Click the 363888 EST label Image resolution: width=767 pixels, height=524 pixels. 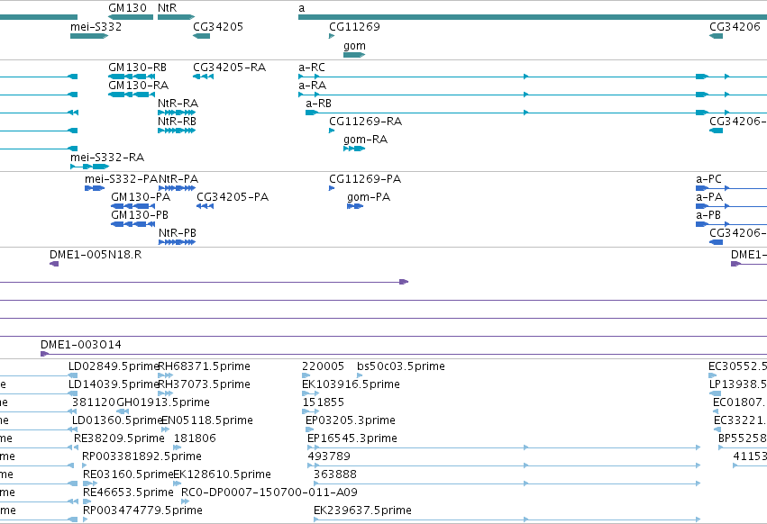click(335, 474)
